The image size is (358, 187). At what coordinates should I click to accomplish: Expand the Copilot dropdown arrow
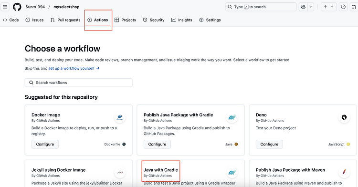tap(311, 7)
